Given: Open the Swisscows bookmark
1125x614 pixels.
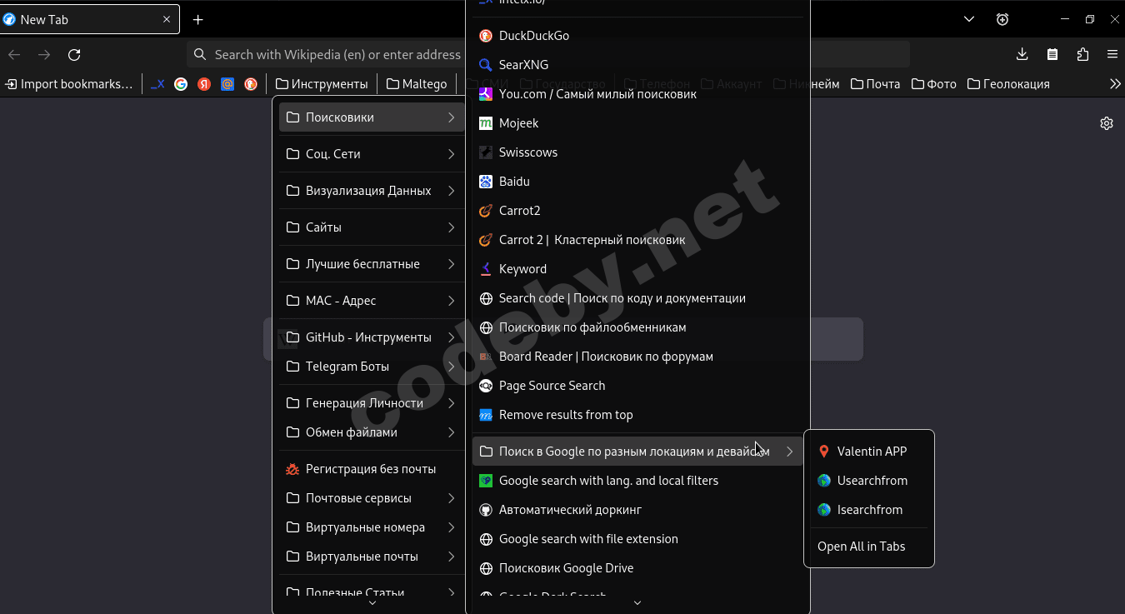Looking at the screenshot, I should pos(637,152).
